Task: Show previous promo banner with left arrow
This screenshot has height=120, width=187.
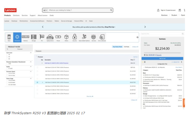Action: 43,27
